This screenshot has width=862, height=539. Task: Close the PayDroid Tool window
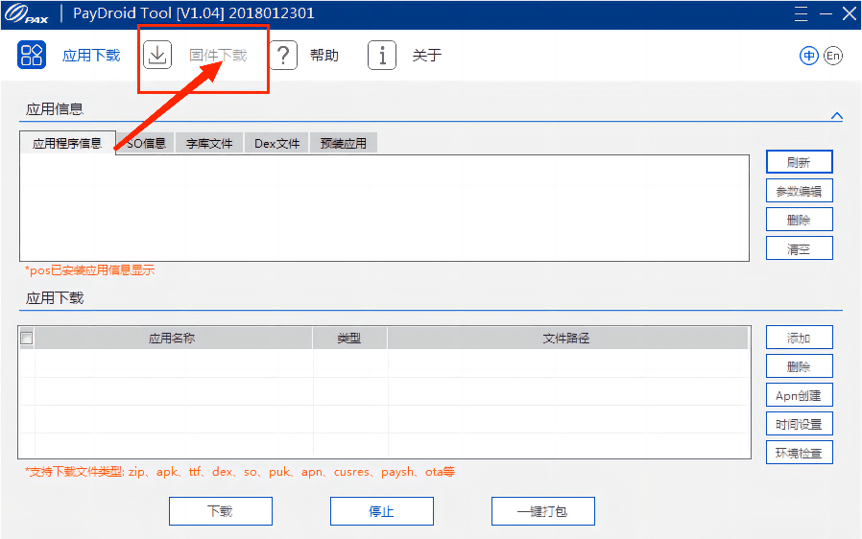click(x=850, y=13)
